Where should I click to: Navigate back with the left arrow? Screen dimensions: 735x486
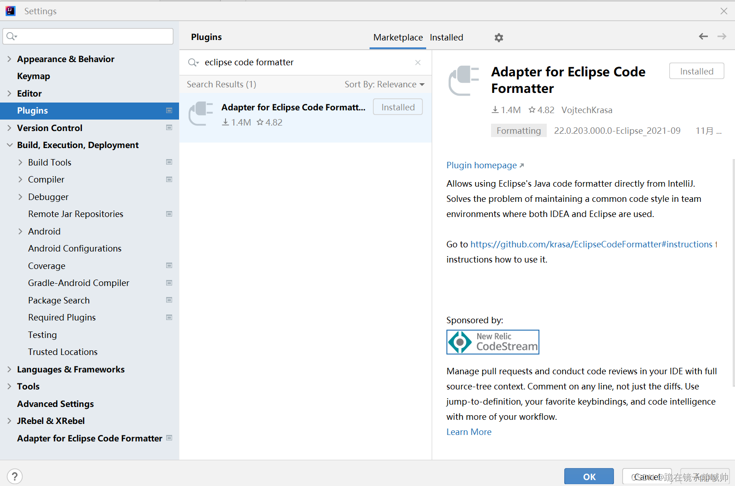click(x=703, y=36)
